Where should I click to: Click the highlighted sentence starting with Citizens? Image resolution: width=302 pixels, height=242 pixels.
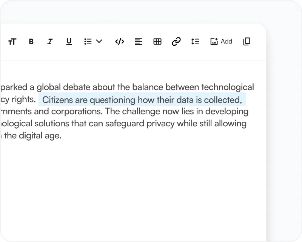coord(142,100)
